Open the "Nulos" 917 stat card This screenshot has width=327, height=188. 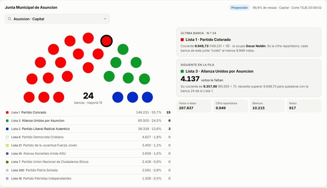click(x=304, y=106)
